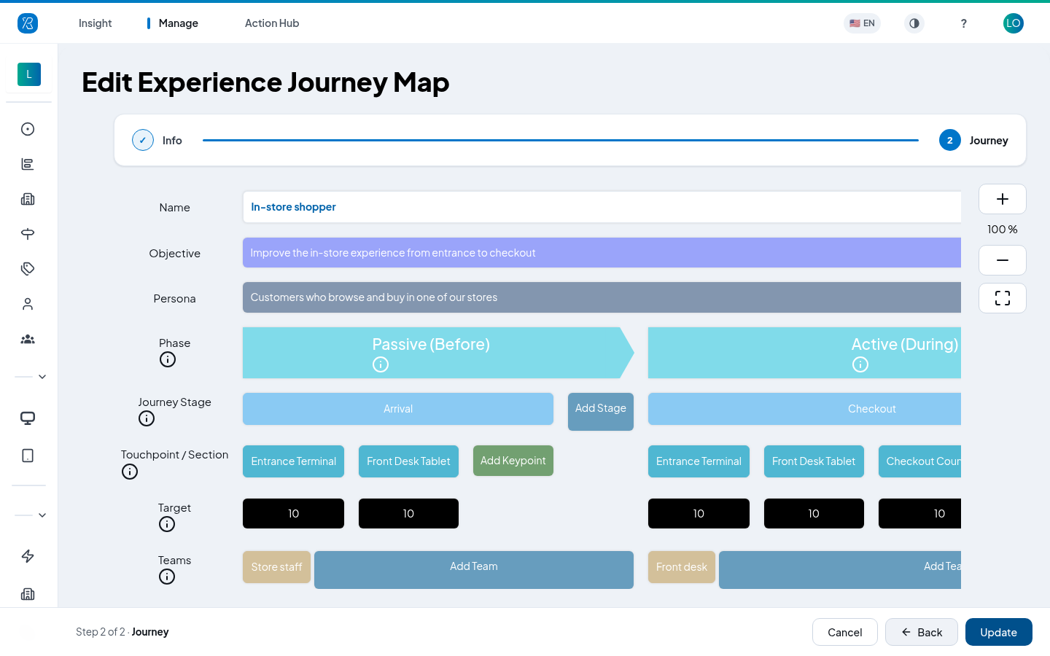Open the signpost sidebar icon
Viewport: 1050px width, 656px height.
click(x=28, y=234)
